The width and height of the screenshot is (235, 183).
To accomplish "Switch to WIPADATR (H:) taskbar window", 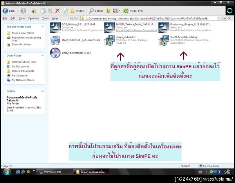I will [54, 172].
